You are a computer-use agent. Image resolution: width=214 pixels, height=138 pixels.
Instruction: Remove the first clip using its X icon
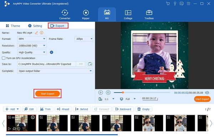[33, 117]
